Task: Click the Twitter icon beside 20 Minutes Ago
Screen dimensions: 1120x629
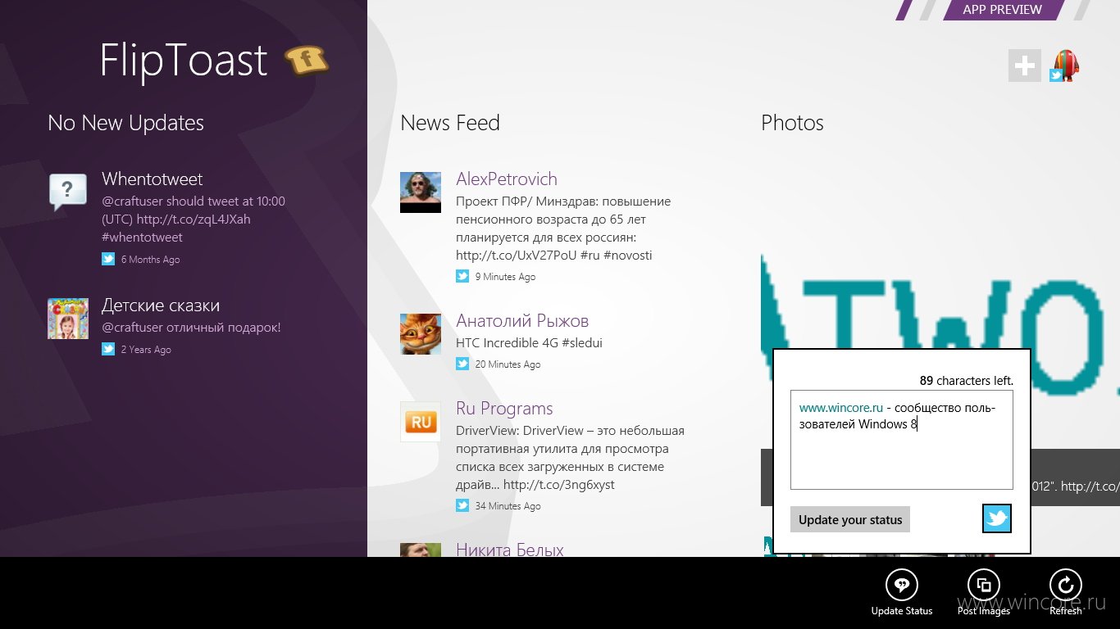Action: click(462, 364)
